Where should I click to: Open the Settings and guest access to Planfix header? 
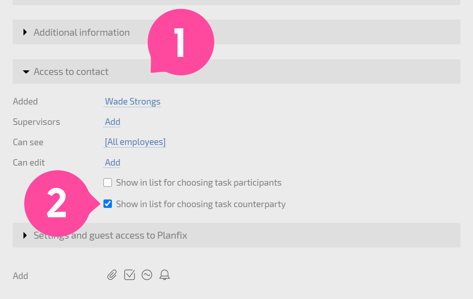pos(110,235)
